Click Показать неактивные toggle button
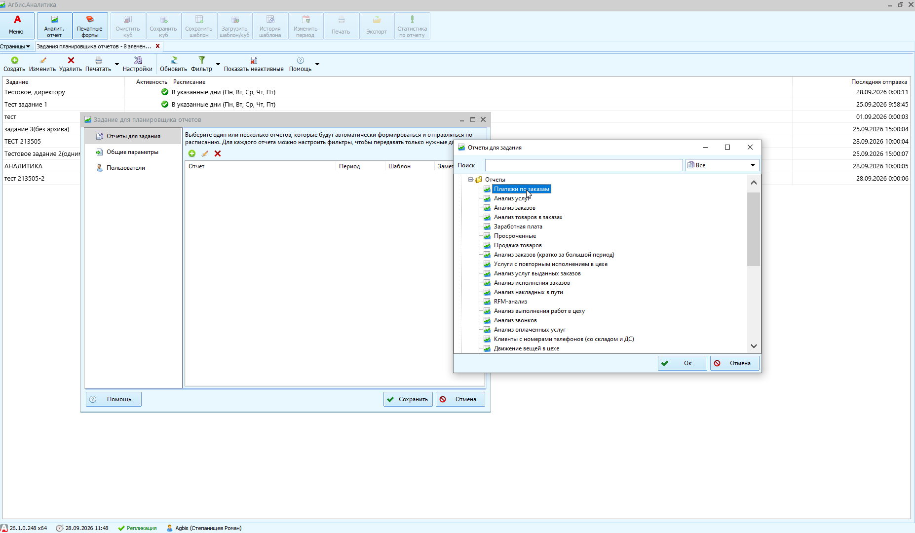This screenshot has height=533, width=915. (x=254, y=64)
